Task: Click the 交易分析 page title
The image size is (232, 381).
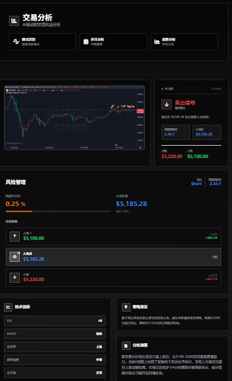Action: click(x=37, y=17)
